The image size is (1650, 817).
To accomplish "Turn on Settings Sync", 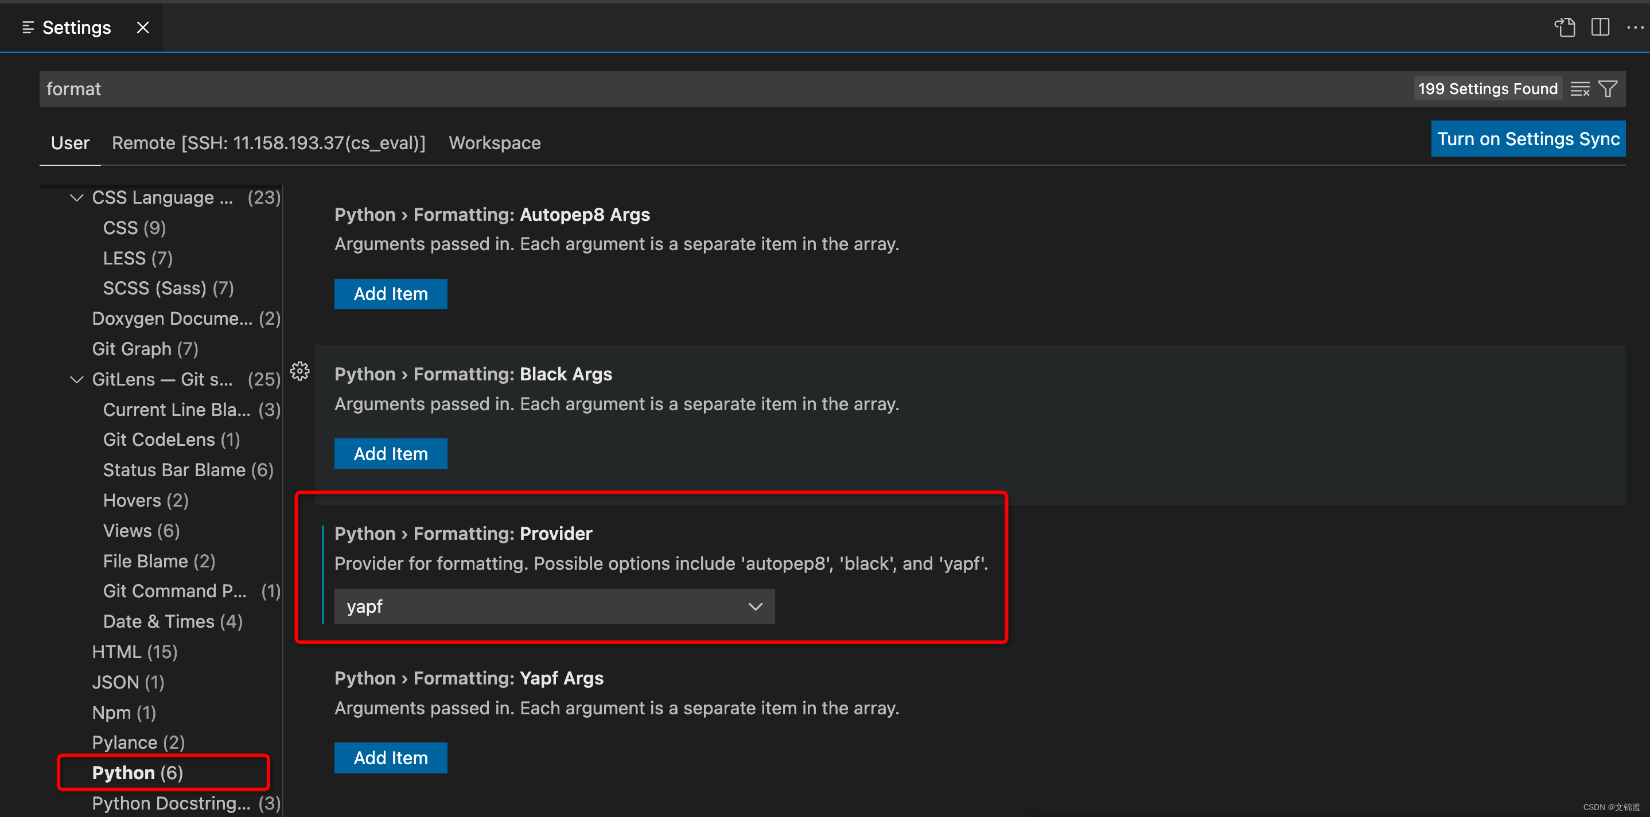I will [x=1528, y=139].
